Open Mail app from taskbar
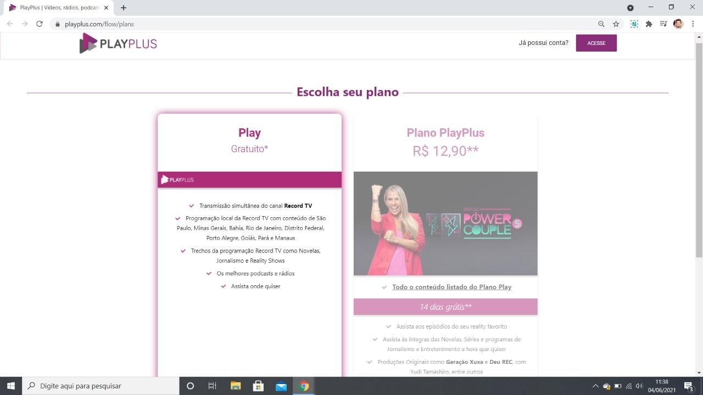Screen dimensions: 703x395 coord(281,386)
